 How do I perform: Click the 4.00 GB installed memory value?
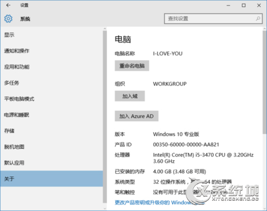179,171
